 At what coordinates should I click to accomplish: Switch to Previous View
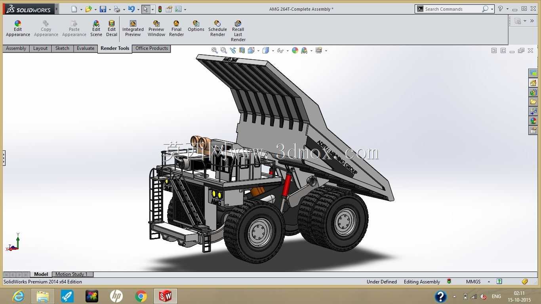[x=232, y=50]
